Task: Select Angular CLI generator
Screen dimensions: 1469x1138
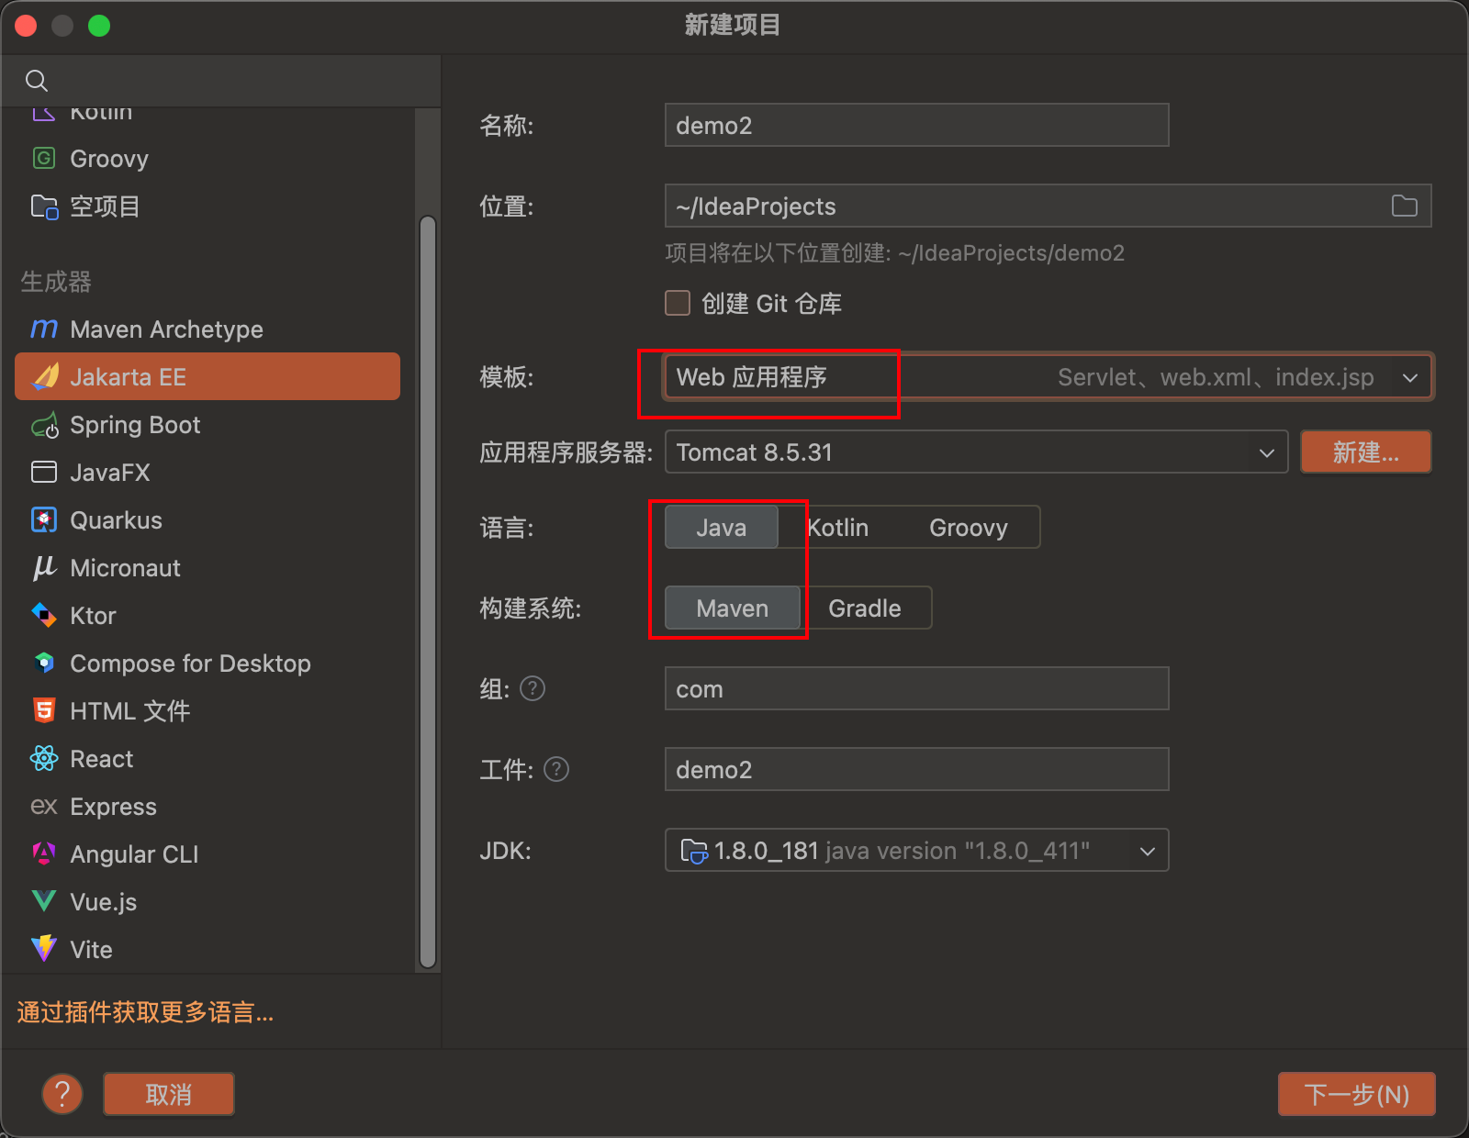Action: click(x=207, y=854)
